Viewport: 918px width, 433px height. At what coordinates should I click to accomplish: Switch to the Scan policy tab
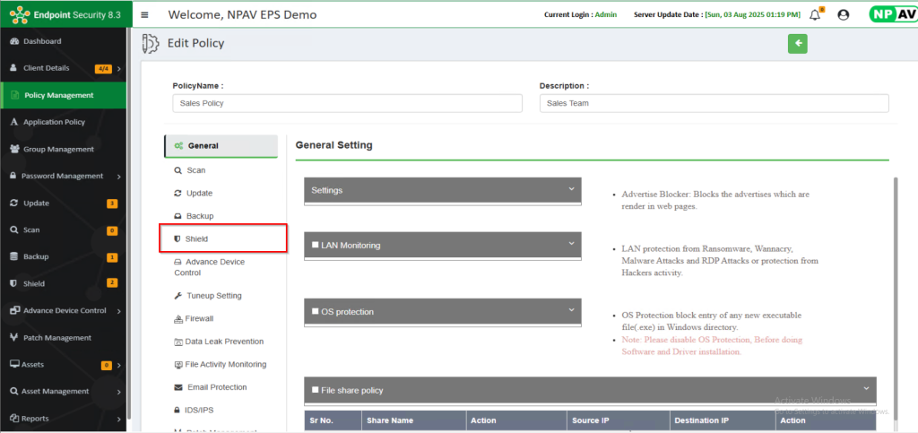click(x=195, y=170)
